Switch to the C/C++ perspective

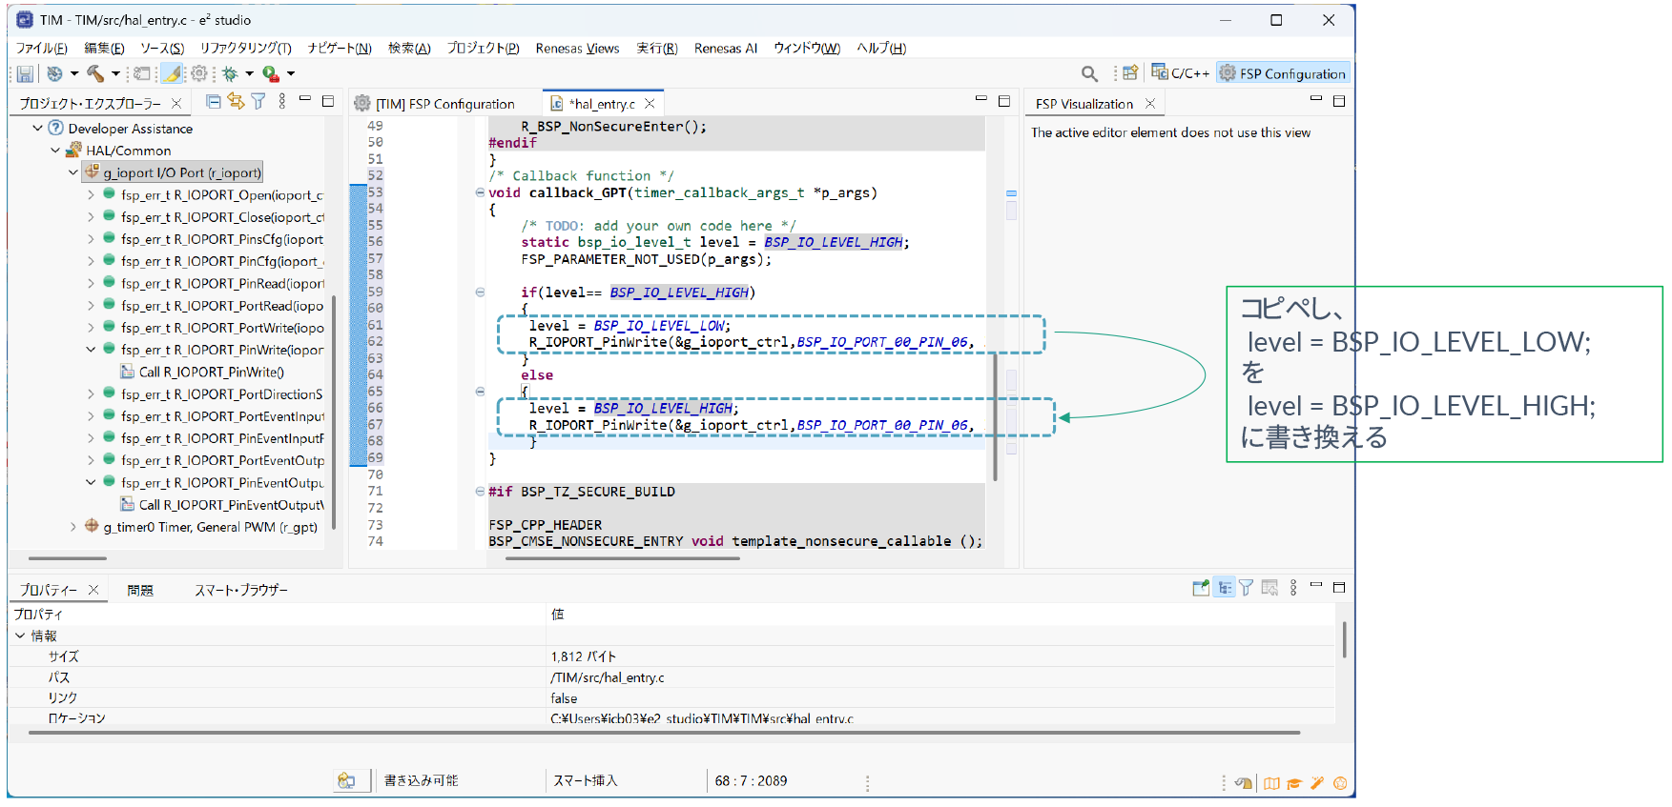[x=1181, y=73]
